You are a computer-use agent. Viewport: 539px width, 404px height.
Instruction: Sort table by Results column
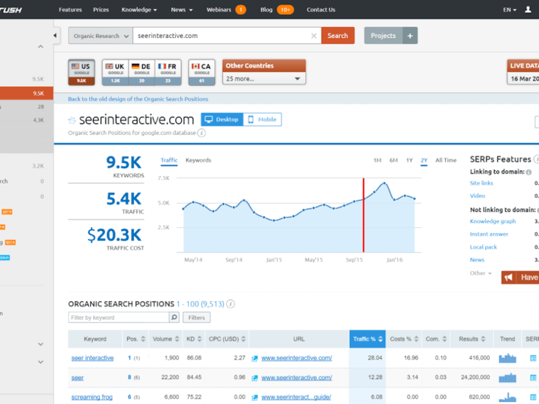472,339
